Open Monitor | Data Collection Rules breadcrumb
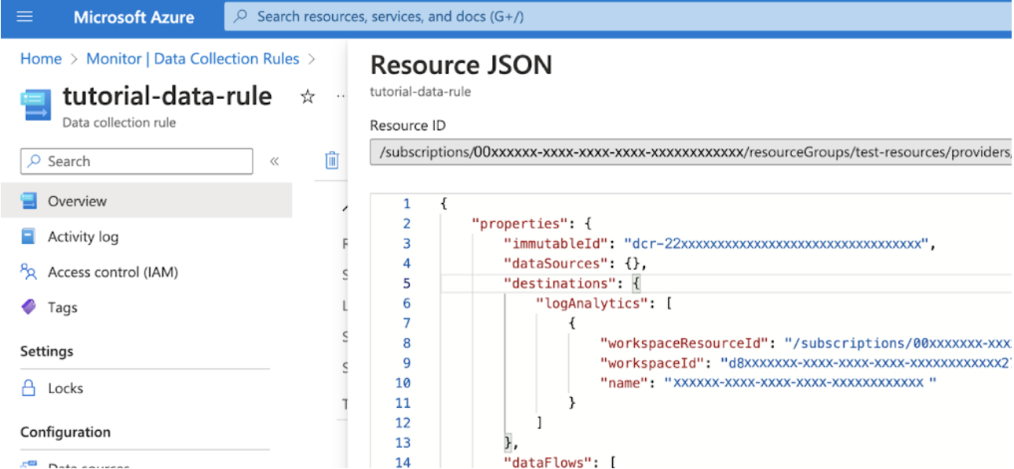 192,59
